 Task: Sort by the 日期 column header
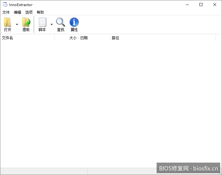click(x=94, y=38)
